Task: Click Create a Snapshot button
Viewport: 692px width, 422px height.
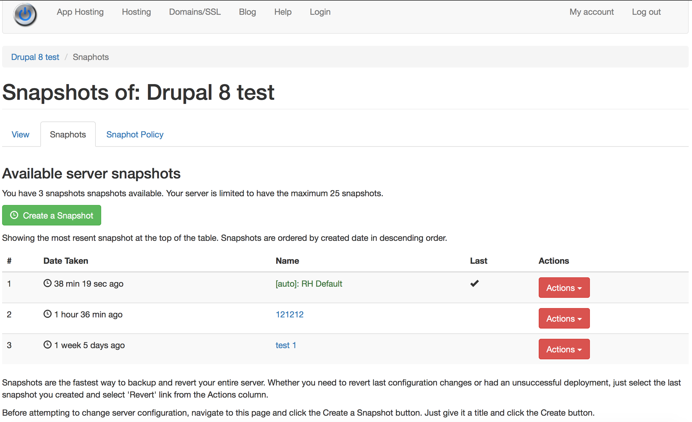Action: (x=51, y=215)
